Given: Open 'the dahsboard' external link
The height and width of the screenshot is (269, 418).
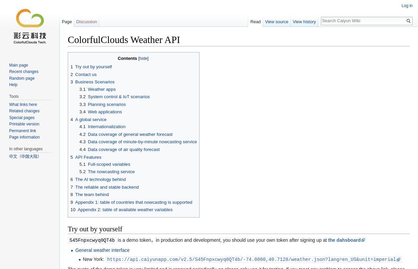Looking at the screenshot, I should click(x=347, y=240).
